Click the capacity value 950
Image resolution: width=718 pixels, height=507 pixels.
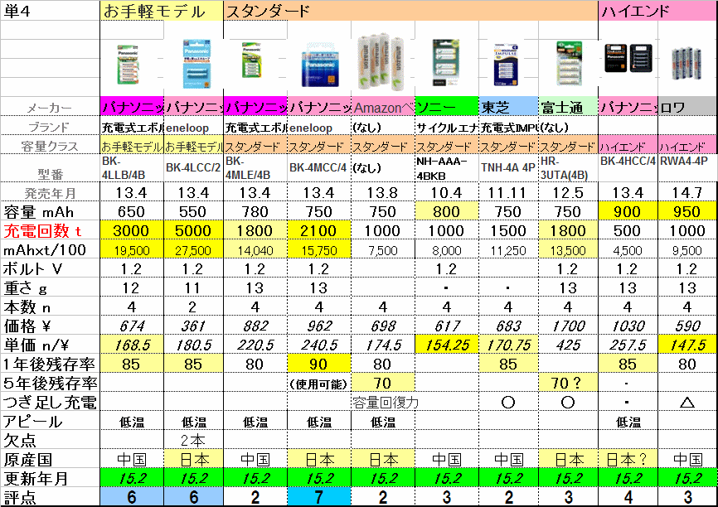[688, 211]
